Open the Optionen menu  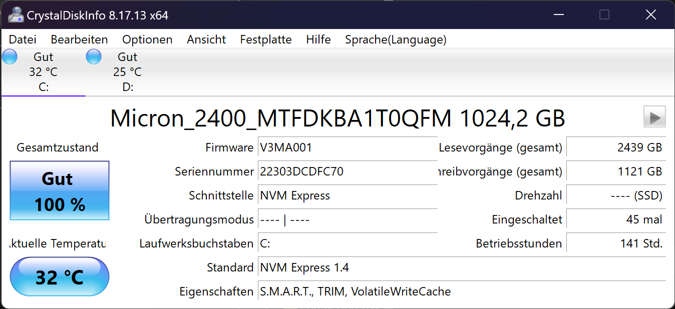147,39
